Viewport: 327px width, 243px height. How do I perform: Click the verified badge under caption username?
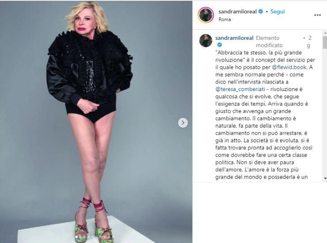(x=220, y=45)
